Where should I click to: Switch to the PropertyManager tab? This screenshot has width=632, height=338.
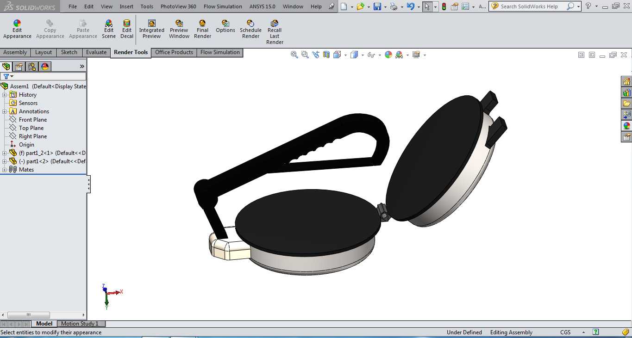[x=19, y=67]
